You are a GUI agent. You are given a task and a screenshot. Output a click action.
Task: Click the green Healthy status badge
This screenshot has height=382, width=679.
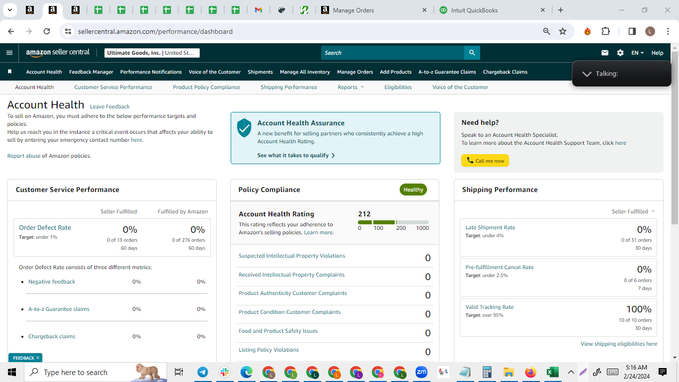tap(413, 190)
